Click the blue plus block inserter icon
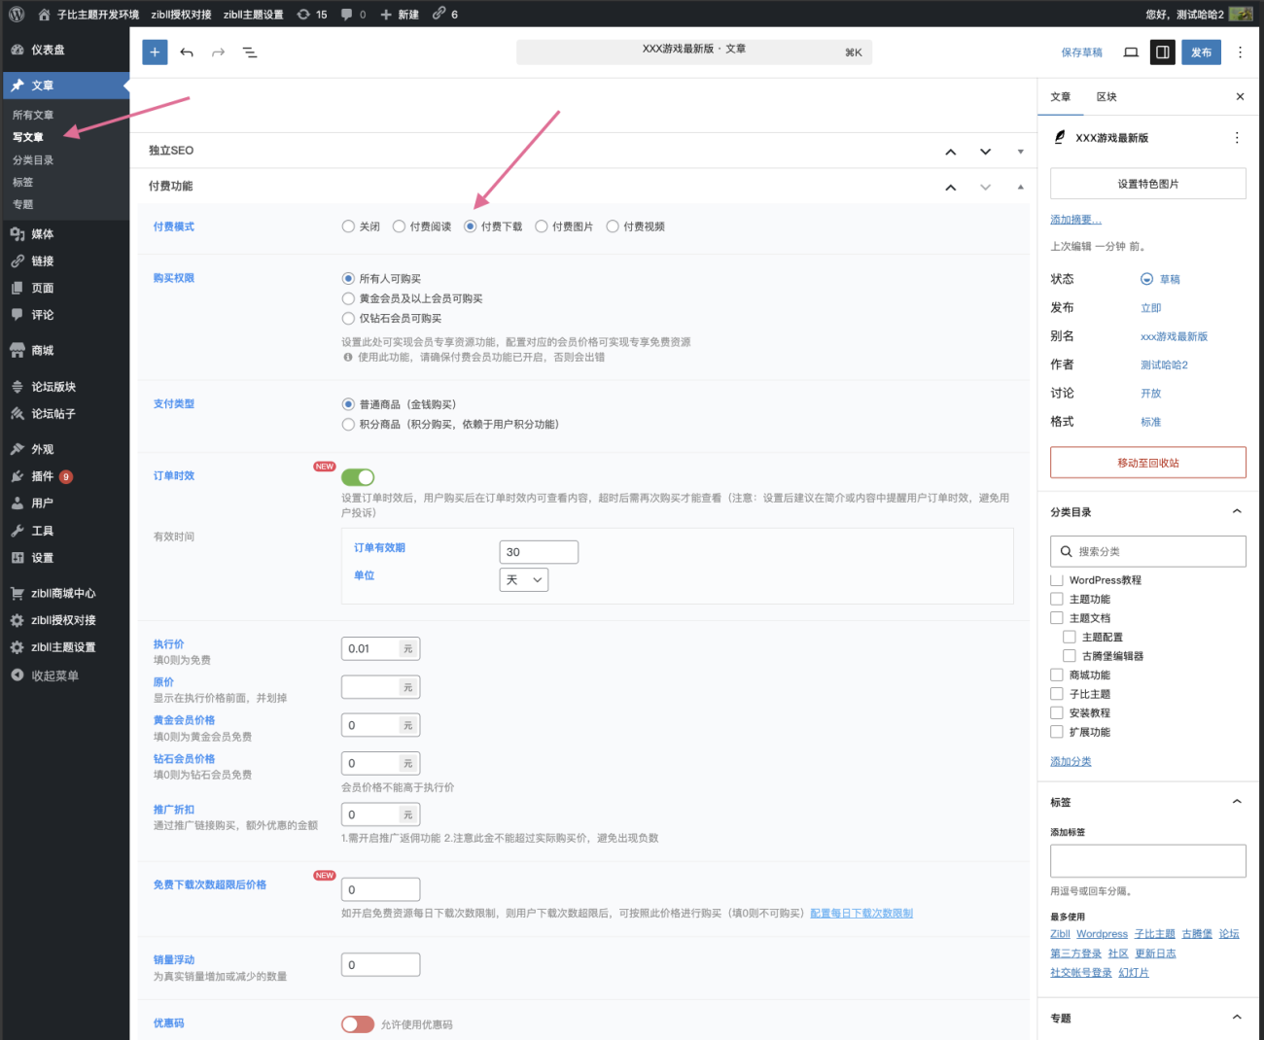1264x1040 pixels. pyautogui.click(x=155, y=52)
